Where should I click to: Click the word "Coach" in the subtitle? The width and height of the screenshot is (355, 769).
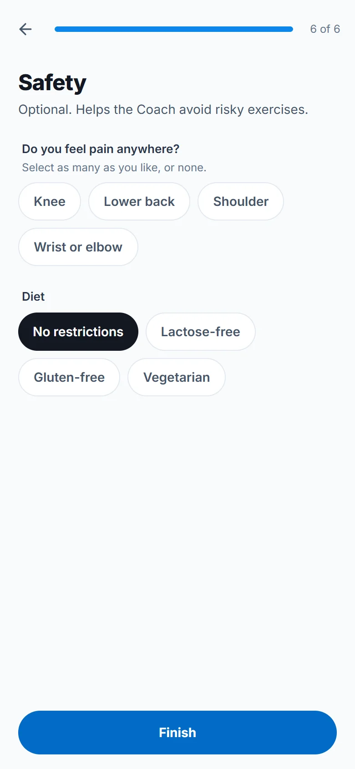click(x=156, y=110)
